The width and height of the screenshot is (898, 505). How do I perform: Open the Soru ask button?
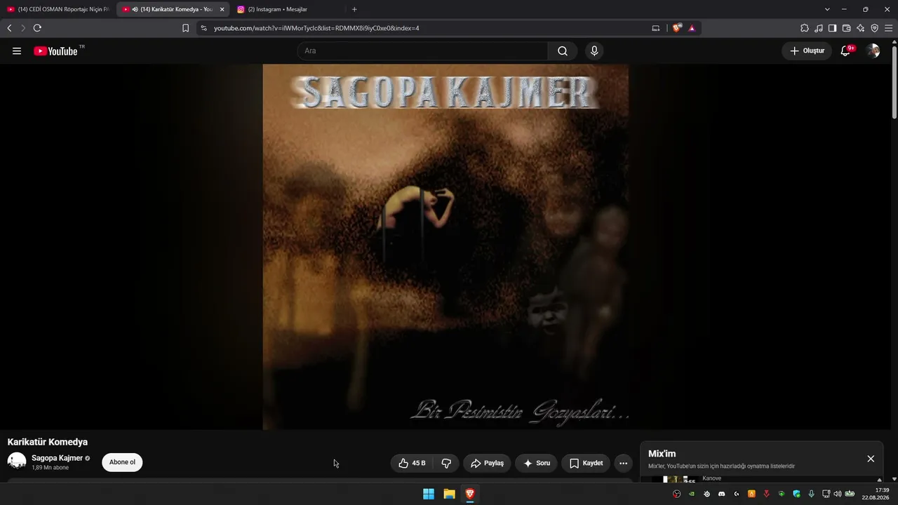pos(537,463)
